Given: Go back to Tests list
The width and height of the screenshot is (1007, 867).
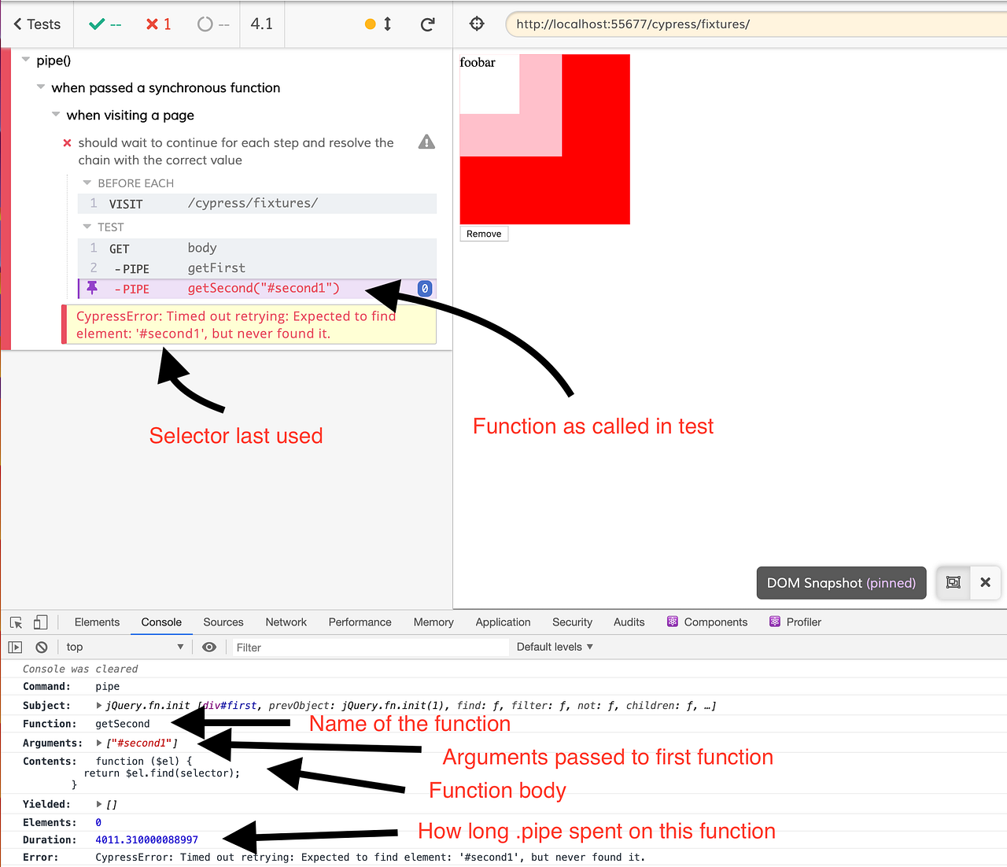Looking at the screenshot, I should [37, 24].
